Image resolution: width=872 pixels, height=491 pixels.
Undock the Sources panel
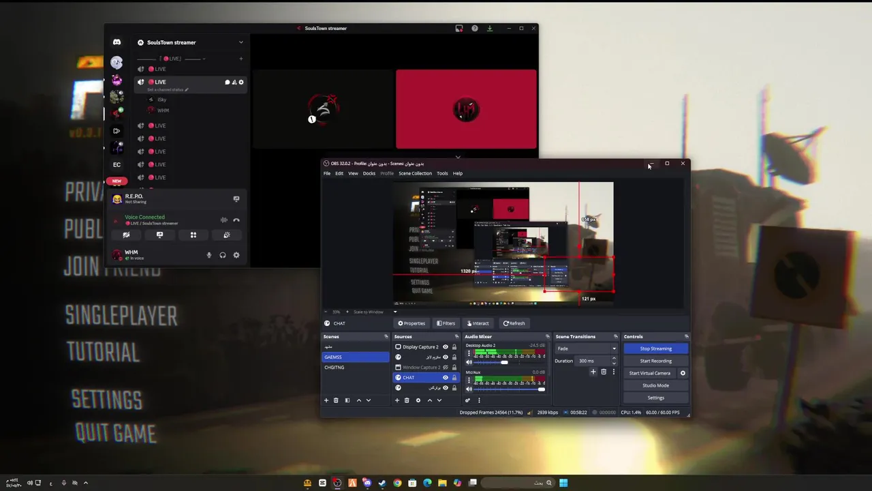(457, 336)
